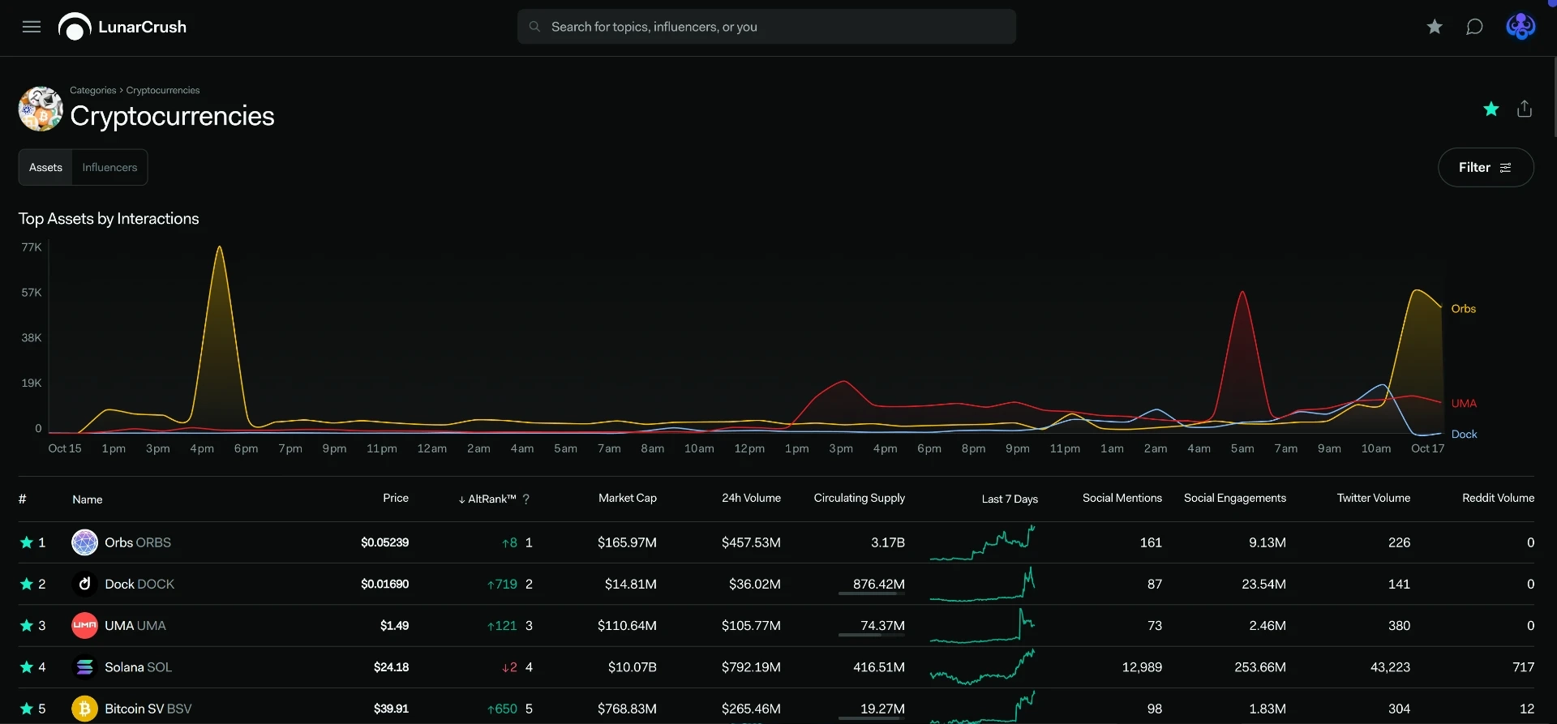This screenshot has height=724, width=1557.
Task: Sort table by AltRank column
Action: click(x=487, y=499)
